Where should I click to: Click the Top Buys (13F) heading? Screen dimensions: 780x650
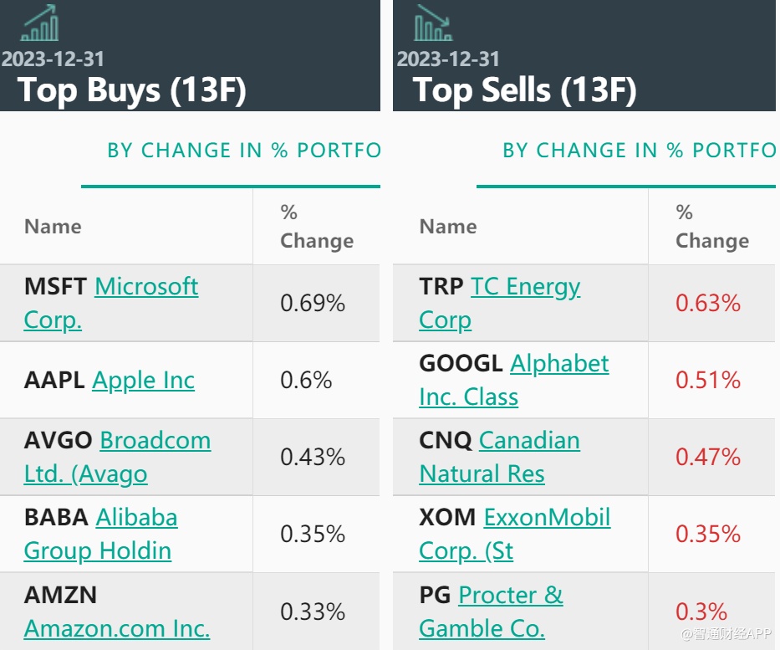132,90
